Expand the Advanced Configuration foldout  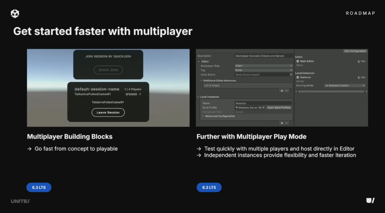point(203,116)
